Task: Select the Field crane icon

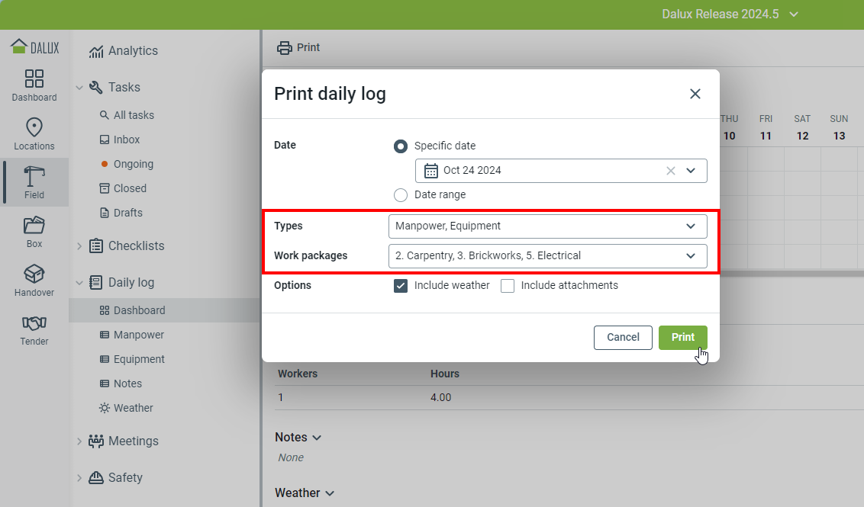Action: 34,177
